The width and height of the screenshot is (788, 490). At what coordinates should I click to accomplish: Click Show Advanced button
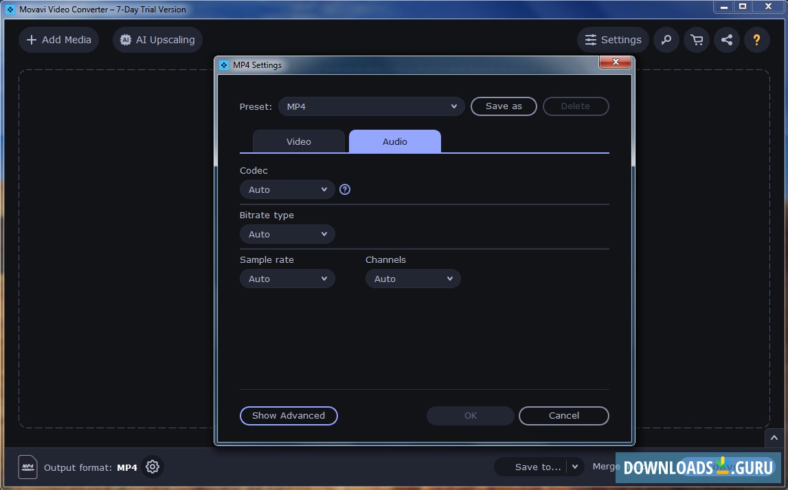pos(289,416)
